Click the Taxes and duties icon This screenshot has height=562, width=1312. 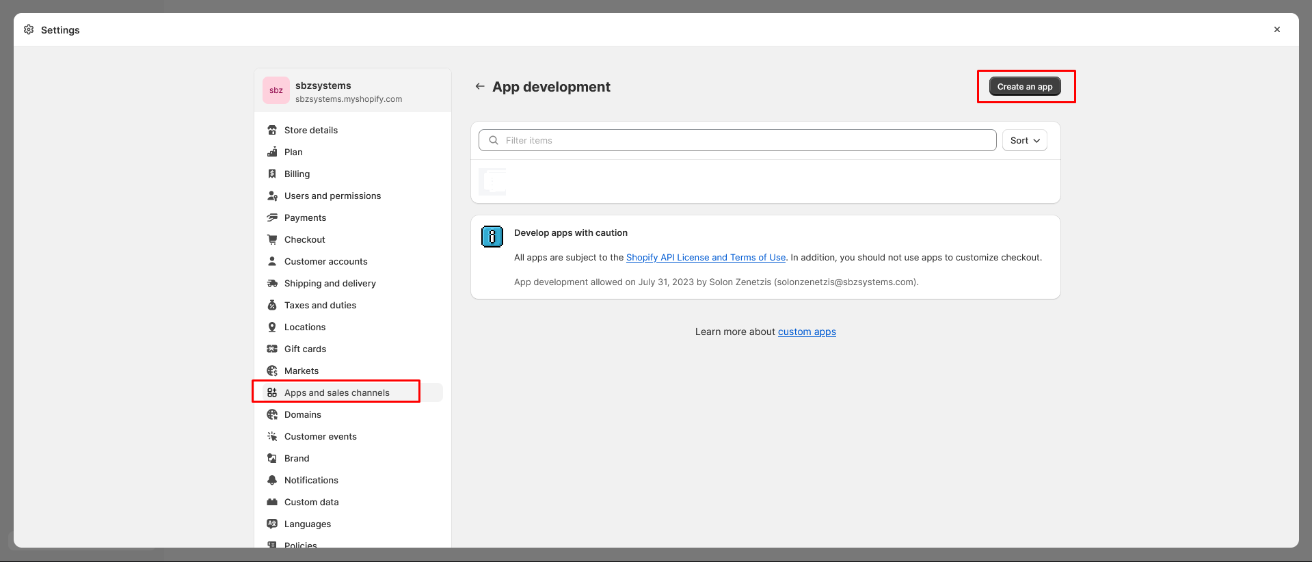tap(272, 305)
